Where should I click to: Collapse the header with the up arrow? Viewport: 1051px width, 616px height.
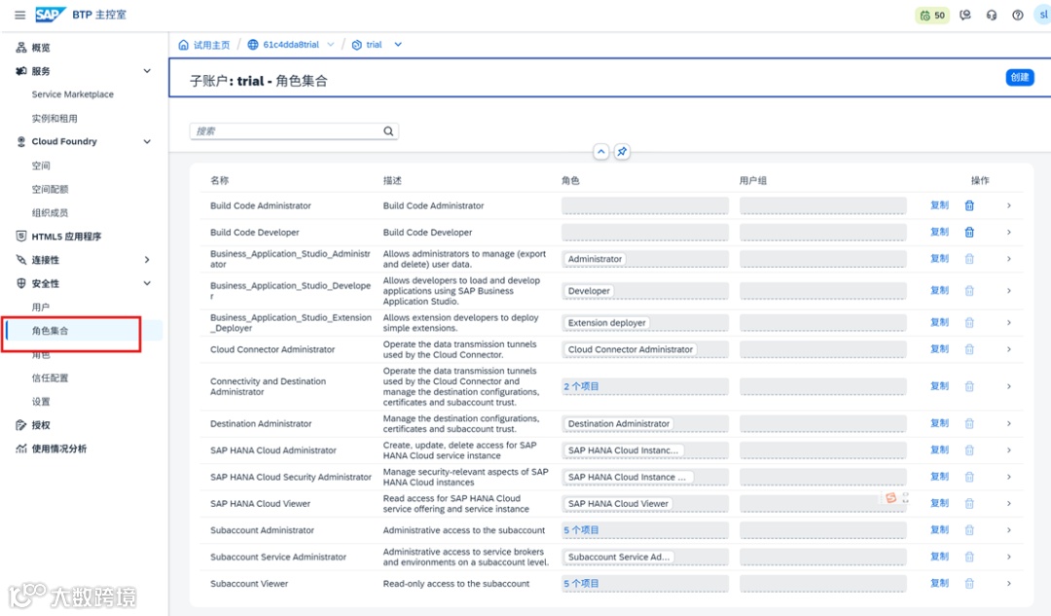coord(601,152)
